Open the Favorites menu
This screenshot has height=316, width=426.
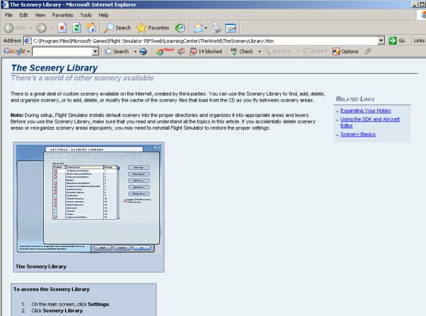pos(63,15)
